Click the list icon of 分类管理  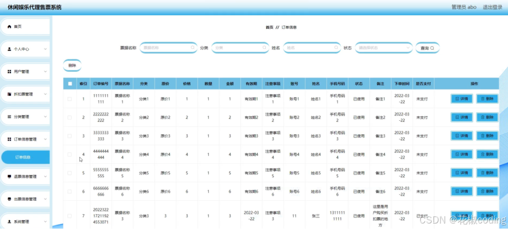pos(9,116)
